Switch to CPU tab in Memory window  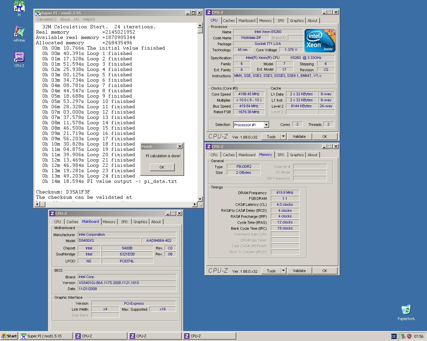(214, 155)
